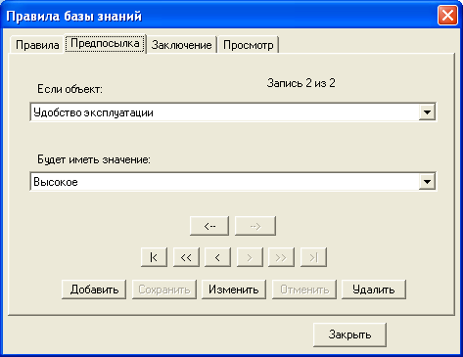Click the left arrow <-- button
The image size is (463, 357).
point(209,226)
